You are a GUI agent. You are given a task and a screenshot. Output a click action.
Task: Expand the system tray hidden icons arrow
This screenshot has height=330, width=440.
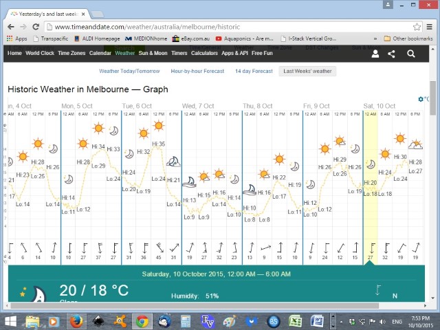pos(341,322)
